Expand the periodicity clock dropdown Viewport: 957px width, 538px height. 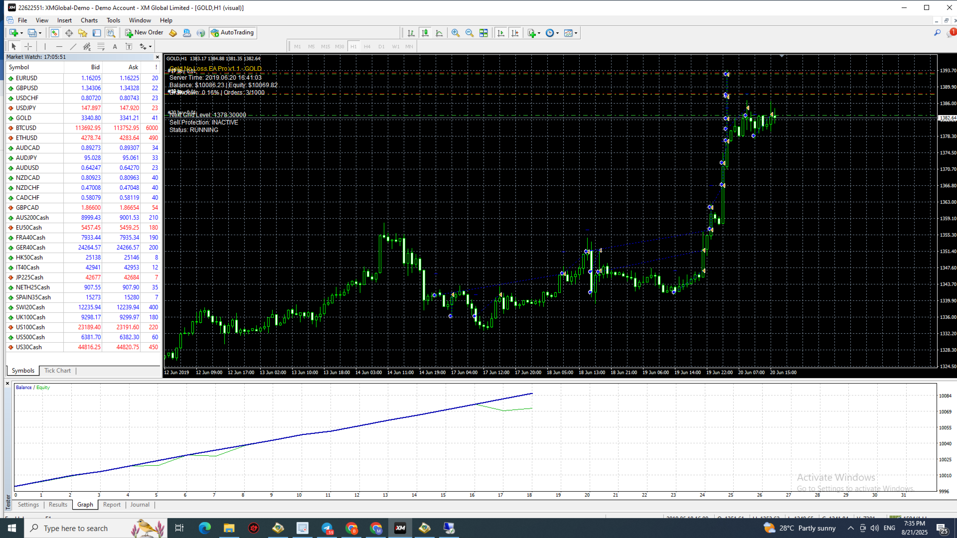557,33
